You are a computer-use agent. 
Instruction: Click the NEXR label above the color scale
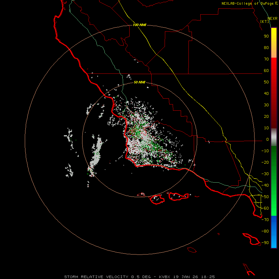click(x=272, y=19)
